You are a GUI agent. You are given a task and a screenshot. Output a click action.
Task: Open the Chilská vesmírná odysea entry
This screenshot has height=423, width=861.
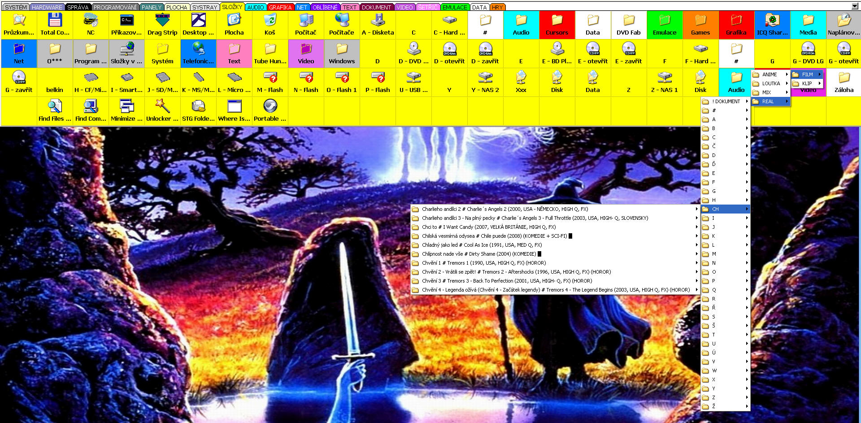point(555,236)
